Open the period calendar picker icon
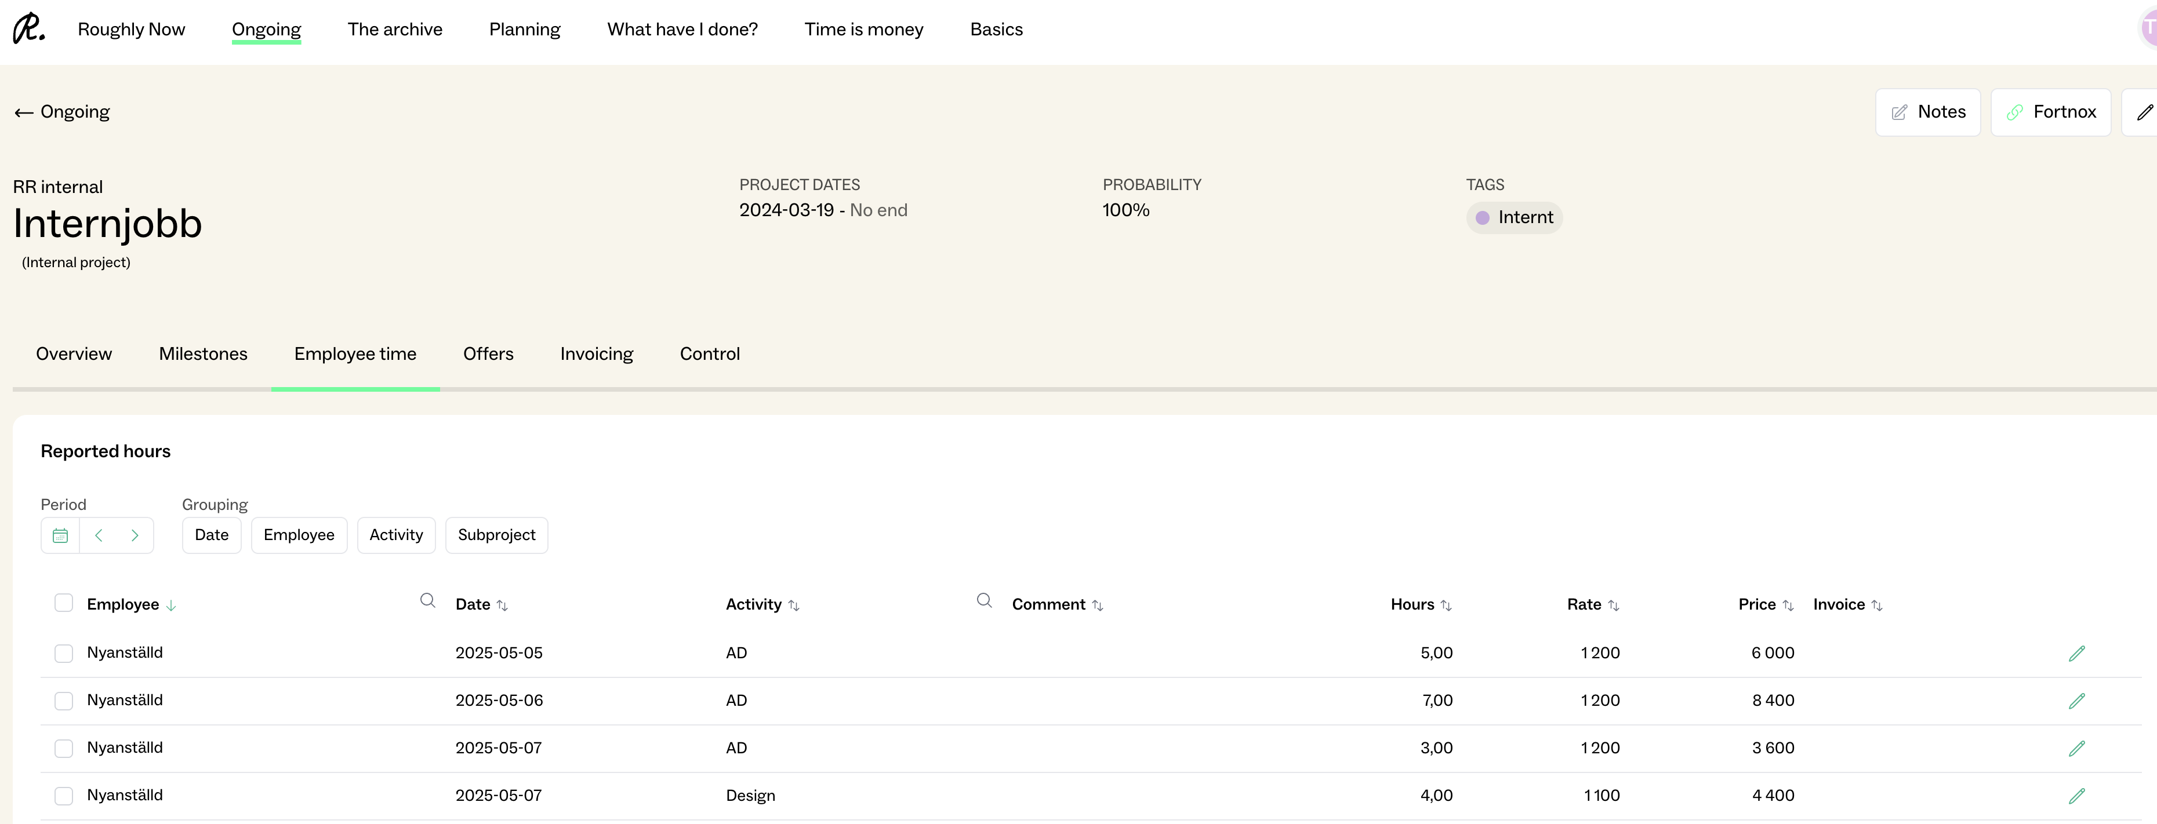2157x824 pixels. 60,535
